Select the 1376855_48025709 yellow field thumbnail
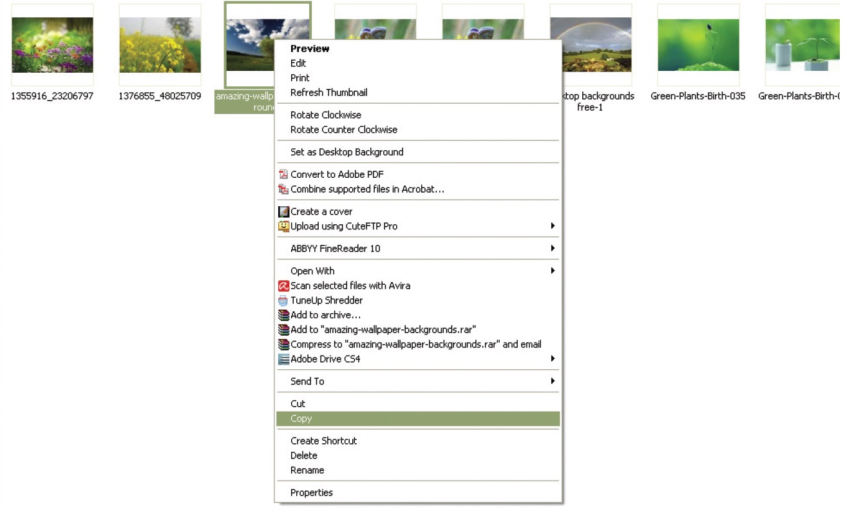Image resolution: width=854 pixels, height=518 pixels. click(160, 45)
